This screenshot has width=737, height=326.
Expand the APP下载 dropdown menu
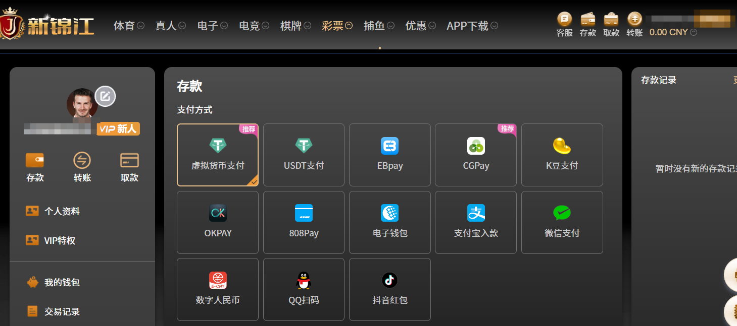[472, 26]
